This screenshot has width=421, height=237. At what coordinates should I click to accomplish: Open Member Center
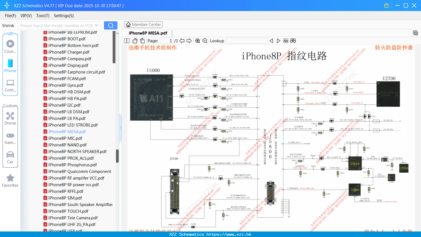(x=143, y=25)
